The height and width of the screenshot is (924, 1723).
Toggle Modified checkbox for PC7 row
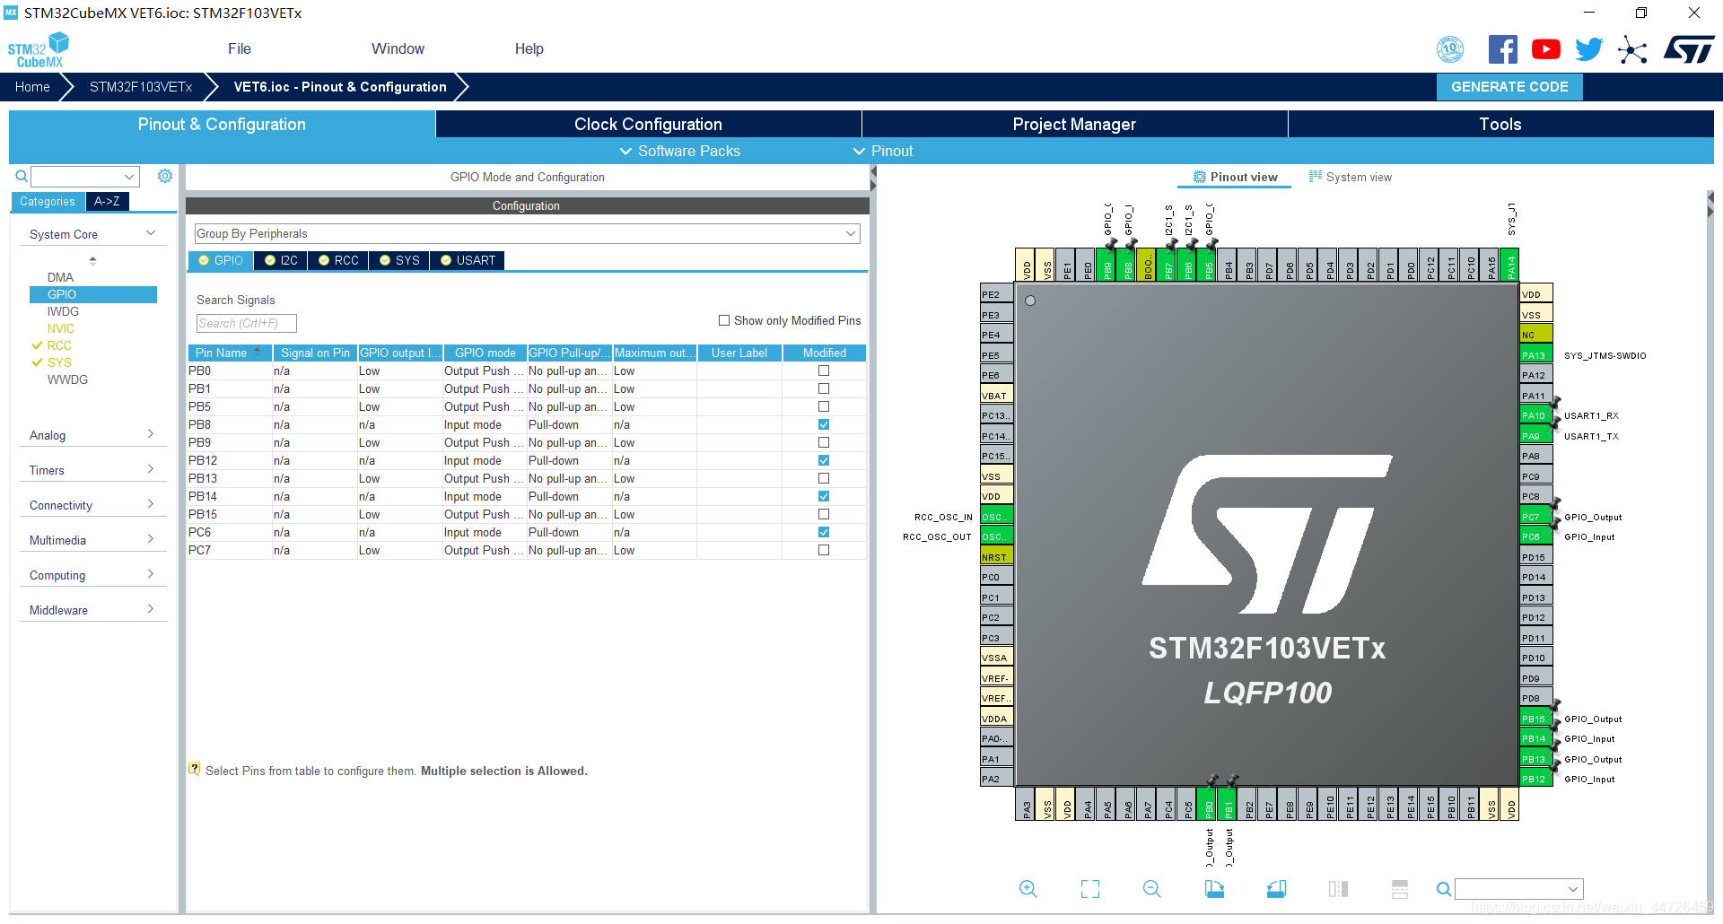coord(824,550)
